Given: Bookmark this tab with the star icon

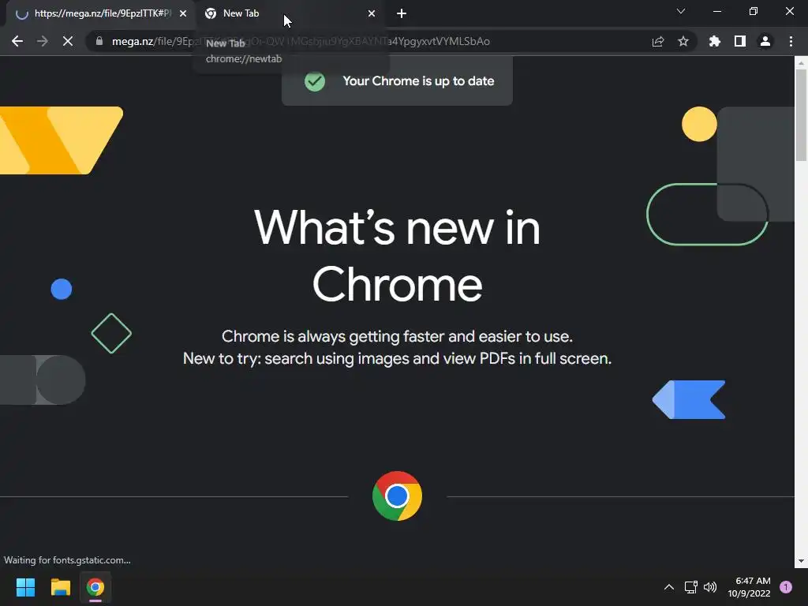Looking at the screenshot, I should 683,41.
